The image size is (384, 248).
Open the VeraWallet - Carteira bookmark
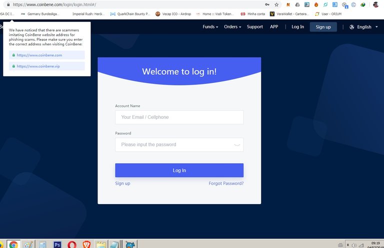point(289,14)
